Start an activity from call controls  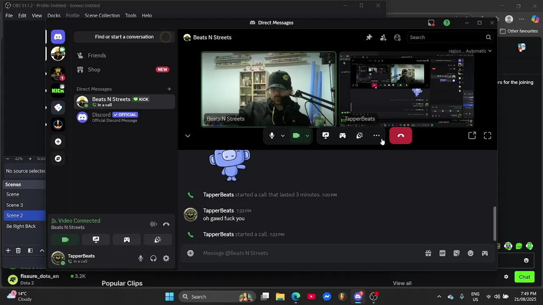pyautogui.click(x=342, y=136)
